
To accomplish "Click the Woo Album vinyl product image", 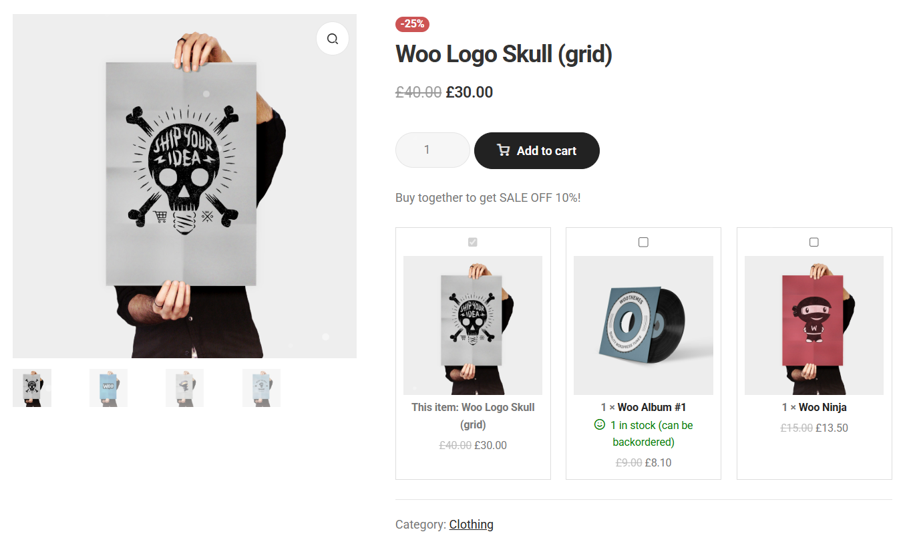I will click(x=643, y=325).
